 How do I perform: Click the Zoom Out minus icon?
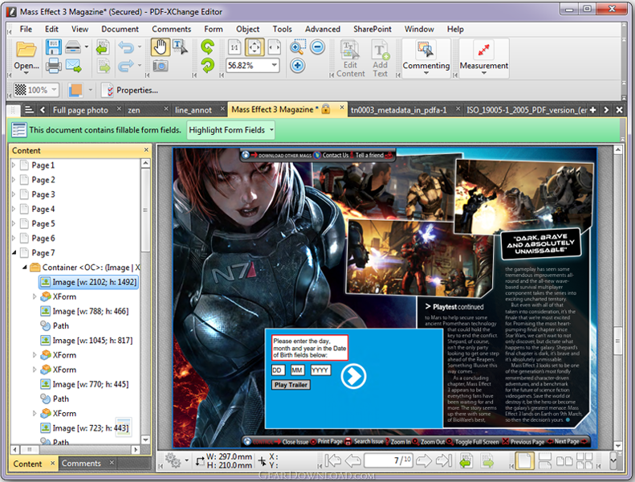pyautogui.click(x=317, y=47)
